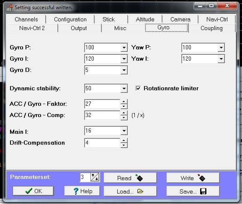Click the Read button
Viewport: 242px width, 204px height.
tap(130, 178)
